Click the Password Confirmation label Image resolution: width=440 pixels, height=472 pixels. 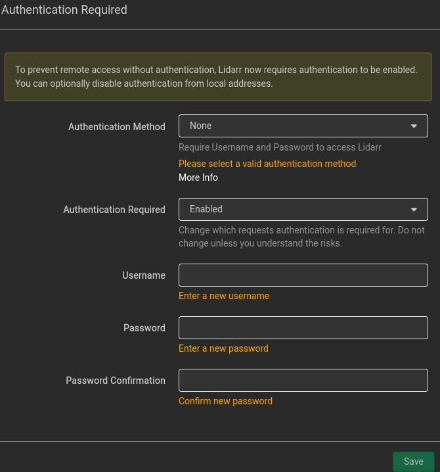(x=116, y=381)
